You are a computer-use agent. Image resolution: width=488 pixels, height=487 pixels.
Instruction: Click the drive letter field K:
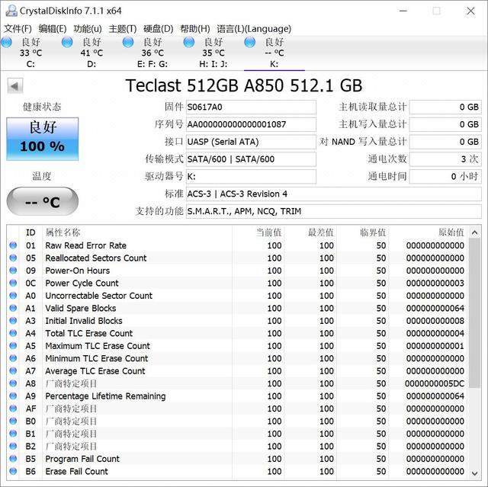251,177
